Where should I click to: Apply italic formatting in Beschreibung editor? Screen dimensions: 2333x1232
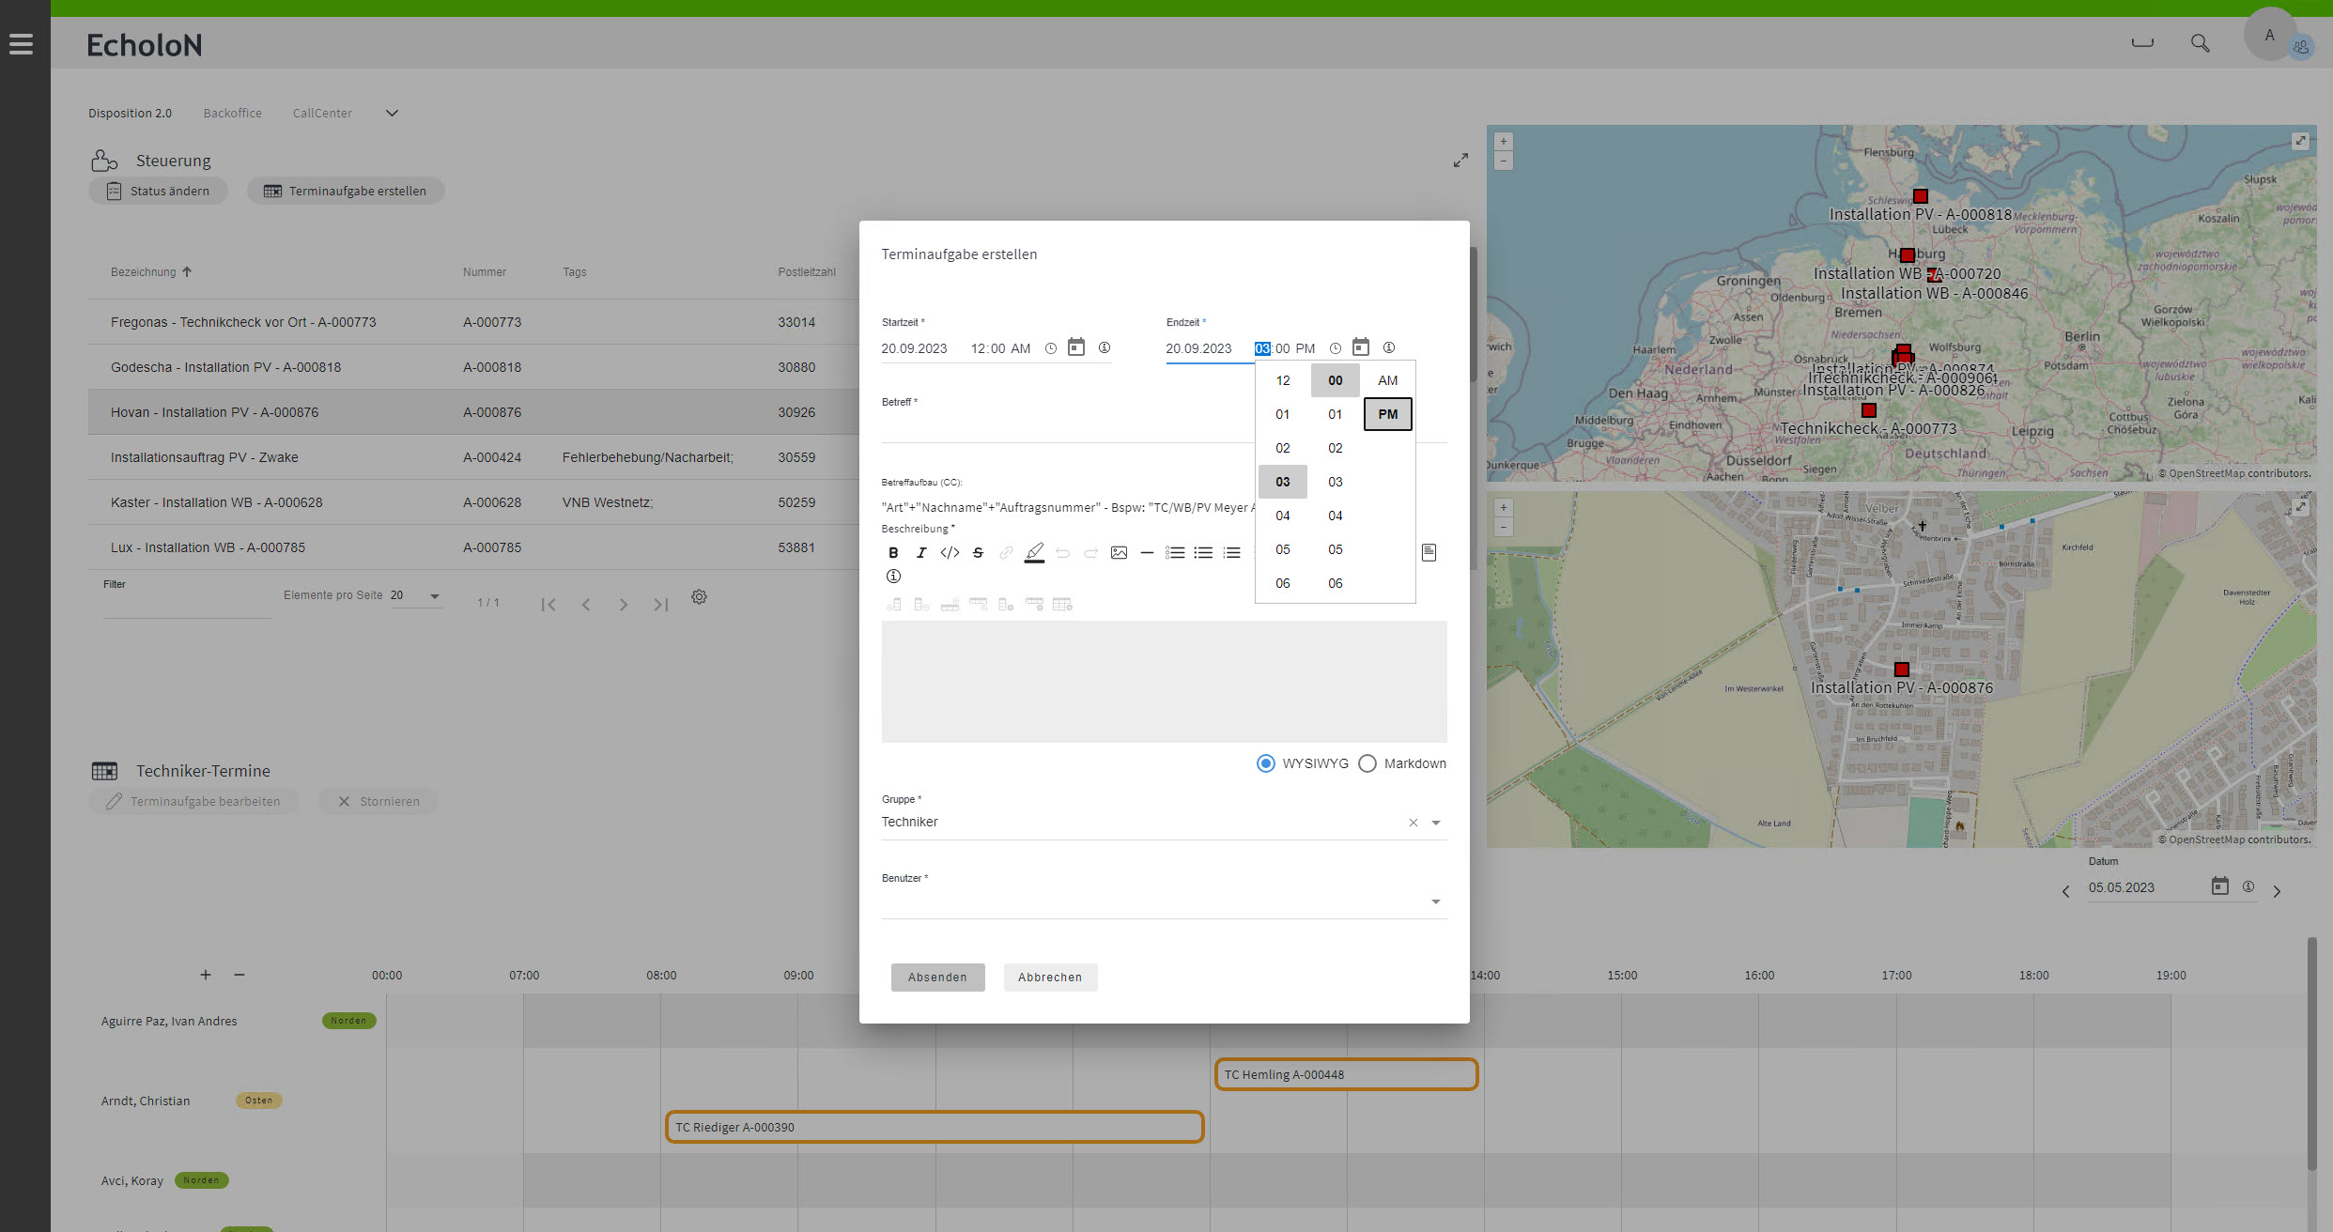[x=921, y=553]
